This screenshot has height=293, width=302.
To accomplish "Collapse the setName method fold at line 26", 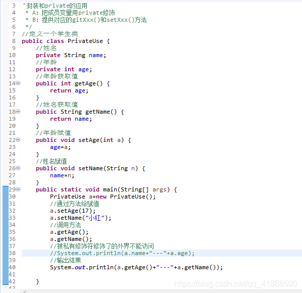I will pyautogui.click(x=18, y=168).
